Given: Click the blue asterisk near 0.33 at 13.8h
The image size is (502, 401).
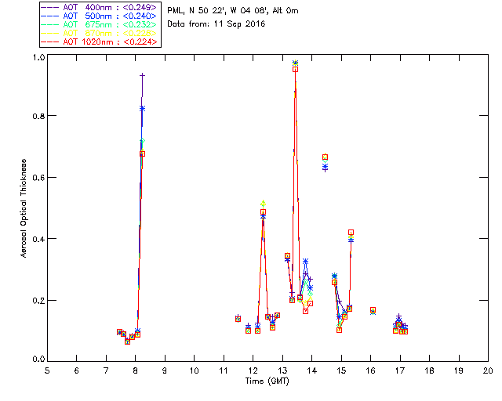Looking at the screenshot, I should pos(305,262).
